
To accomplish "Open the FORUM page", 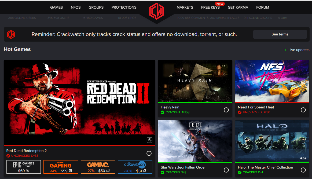I will coord(263,7).
